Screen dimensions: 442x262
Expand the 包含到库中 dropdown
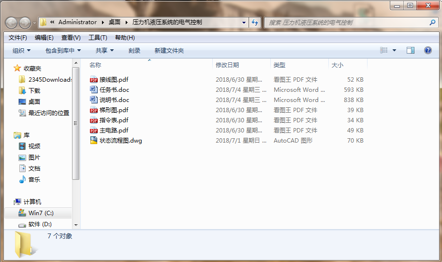[x=63, y=50]
